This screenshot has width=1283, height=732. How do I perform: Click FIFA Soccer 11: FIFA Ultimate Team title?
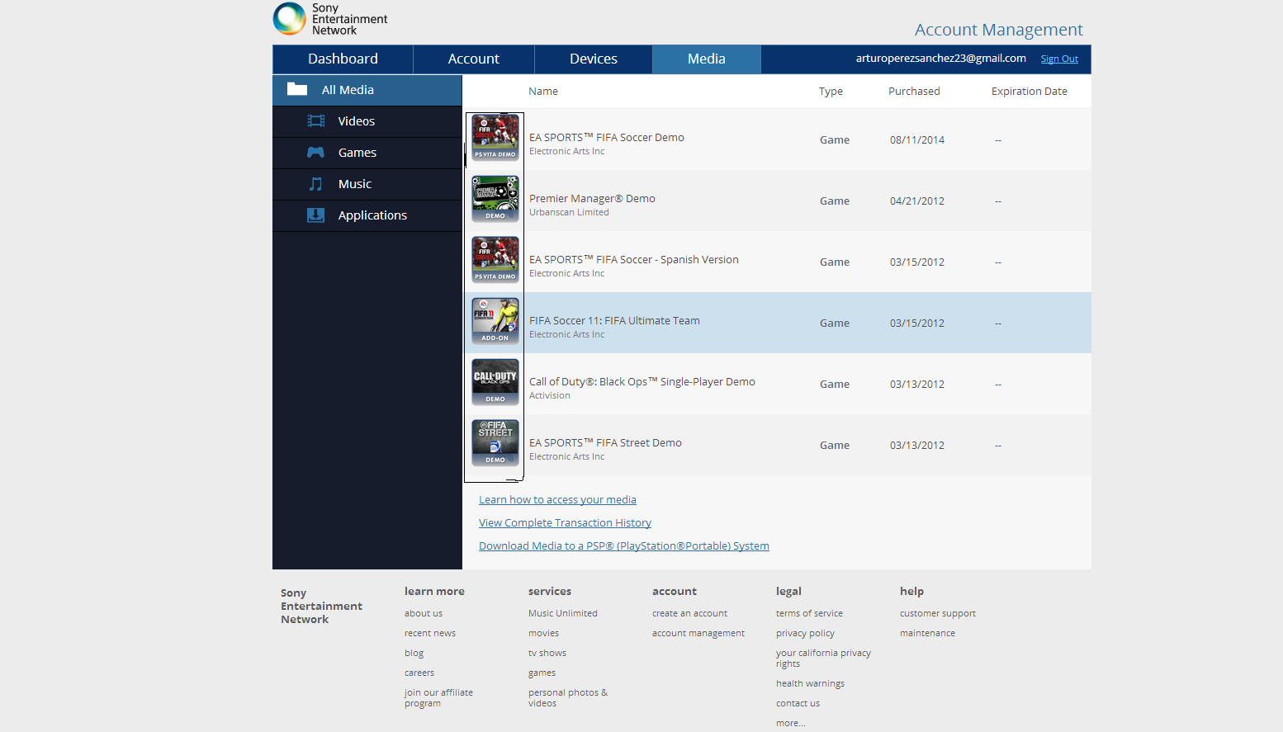tap(614, 320)
